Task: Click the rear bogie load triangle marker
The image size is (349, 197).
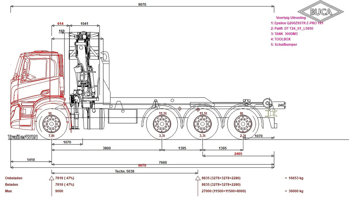Action: [198, 178]
